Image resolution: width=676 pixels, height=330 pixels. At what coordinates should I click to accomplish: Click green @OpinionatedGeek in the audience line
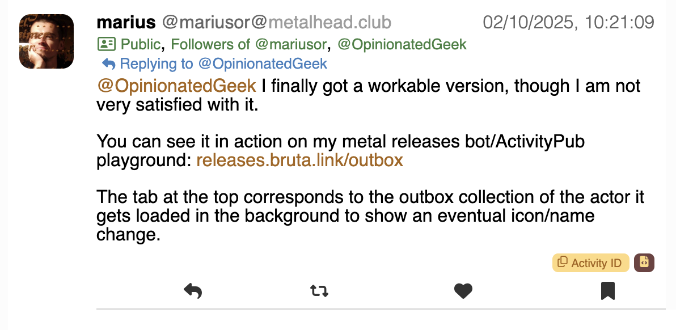[402, 44]
